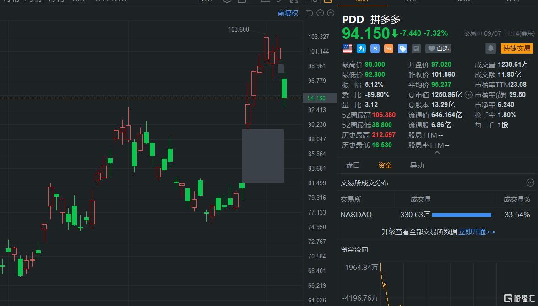This screenshot has height=306, width=538.
Task: Click the NASDAQ volume progress bar
Action: click(x=462, y=215)
